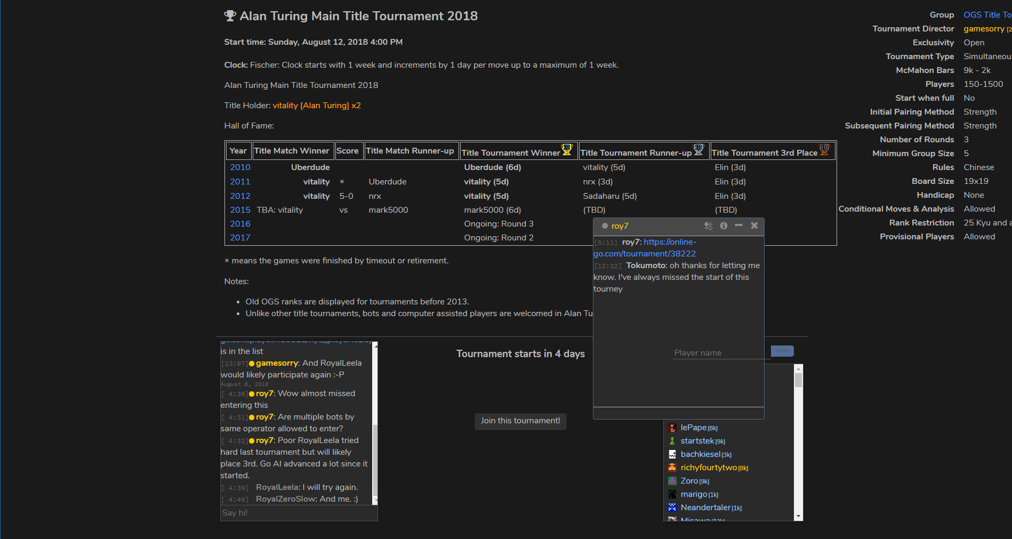Click the player list scrollbar thumb

tap(798, 380)
